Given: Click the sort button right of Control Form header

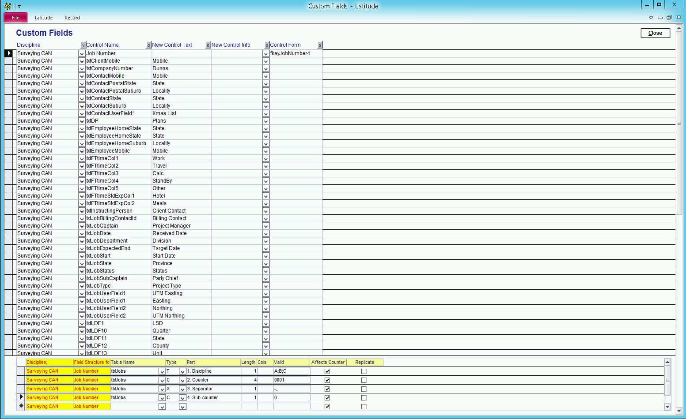Looking at the screenshot, I should click(x=320, y=45).
